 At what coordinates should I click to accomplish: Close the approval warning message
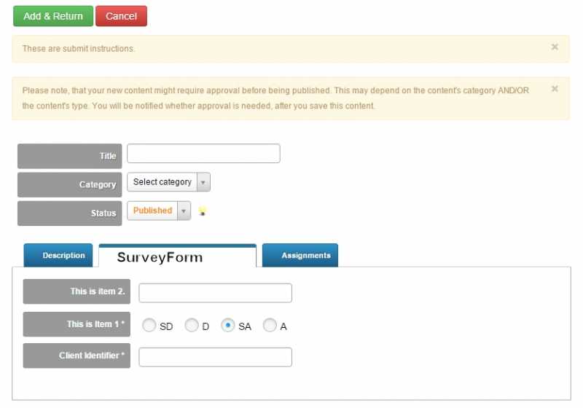pos(555,88)
